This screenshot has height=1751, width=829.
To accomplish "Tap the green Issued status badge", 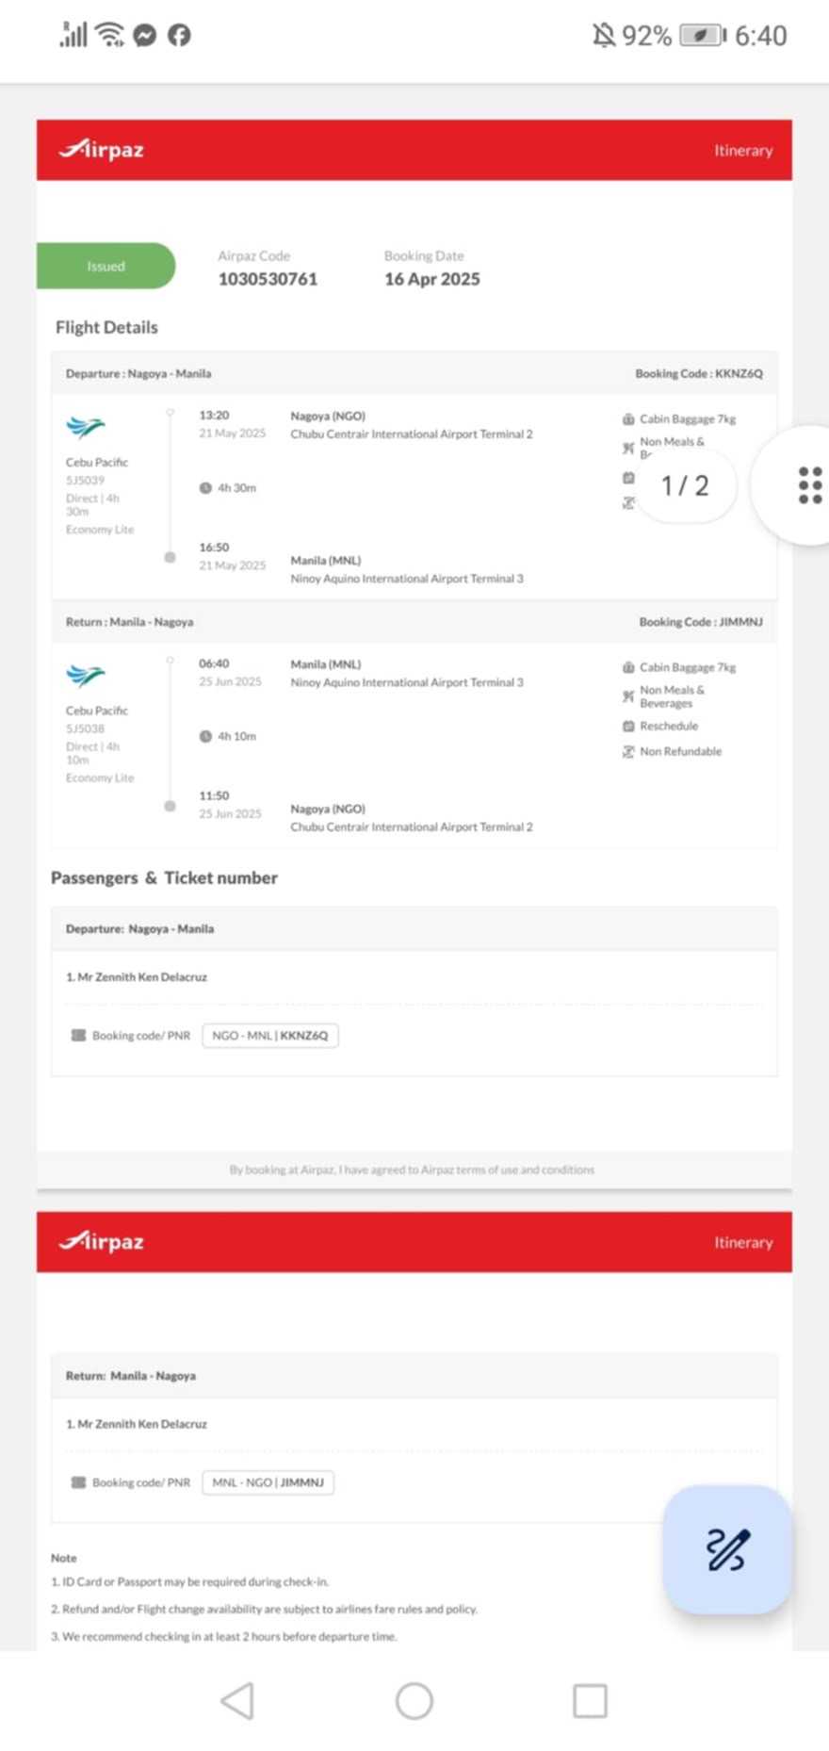I will click(106, 266).
